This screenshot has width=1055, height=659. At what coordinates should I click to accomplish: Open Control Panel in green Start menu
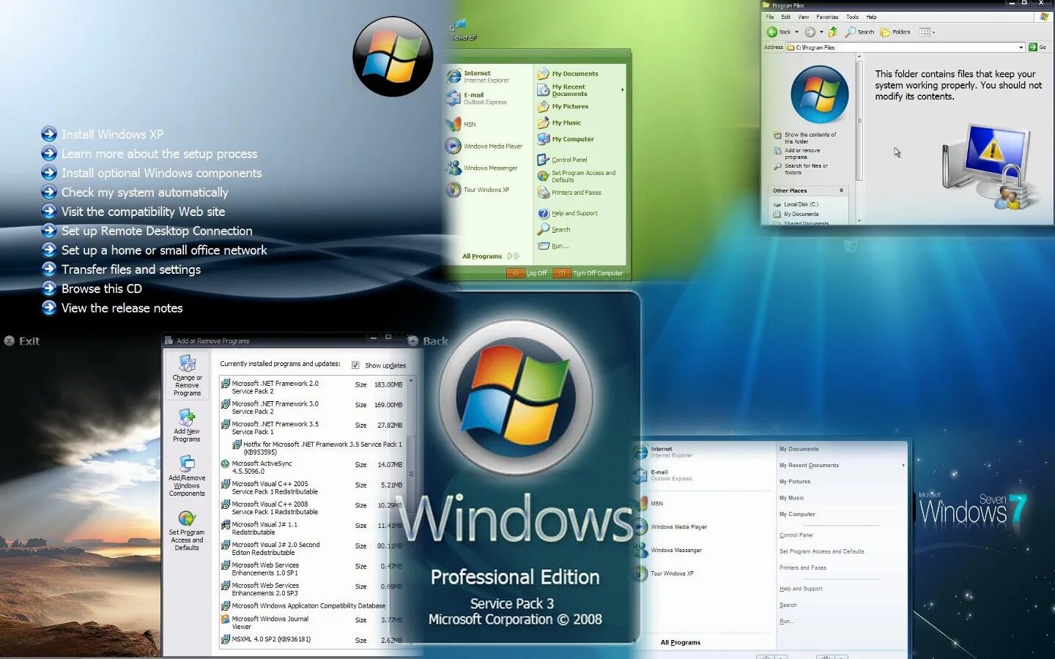562,160
